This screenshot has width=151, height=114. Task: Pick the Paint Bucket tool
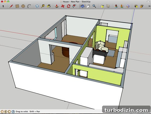[49, 6]
